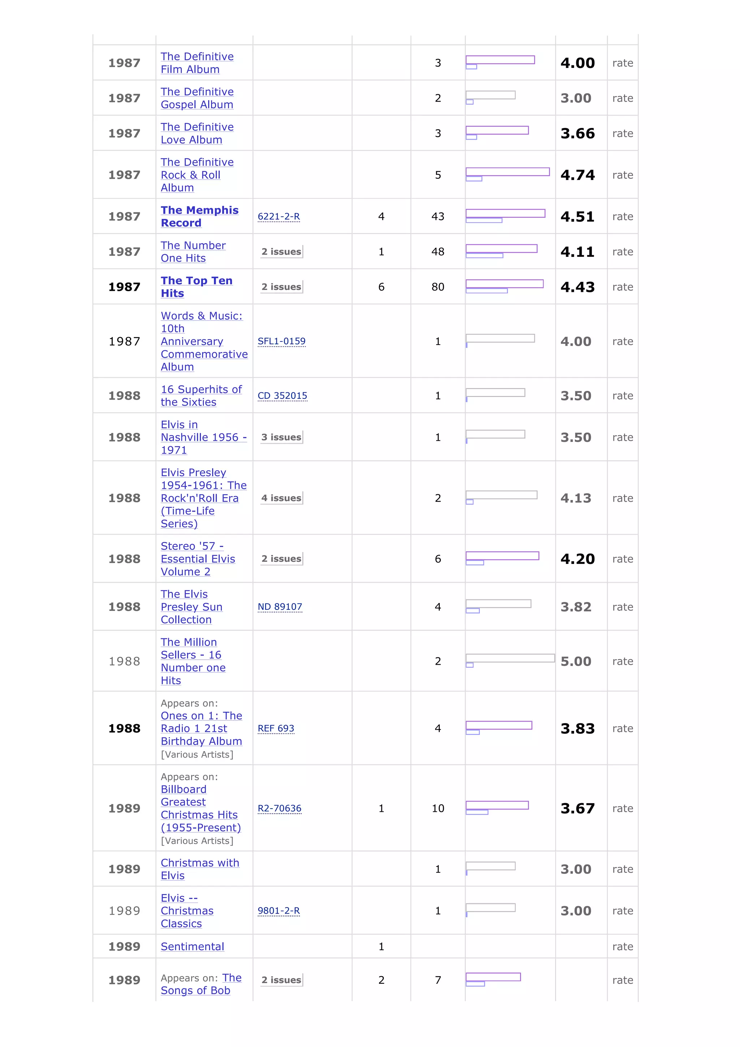The width and height of the screenshot is (740, 1047).
Task: Expand the 2 issues for The Number One Hits
Action: pyautogui.click(x=281, y=252)
